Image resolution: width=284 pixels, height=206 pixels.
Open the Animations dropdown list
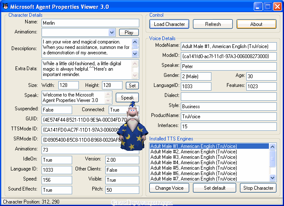click(112, 33)
